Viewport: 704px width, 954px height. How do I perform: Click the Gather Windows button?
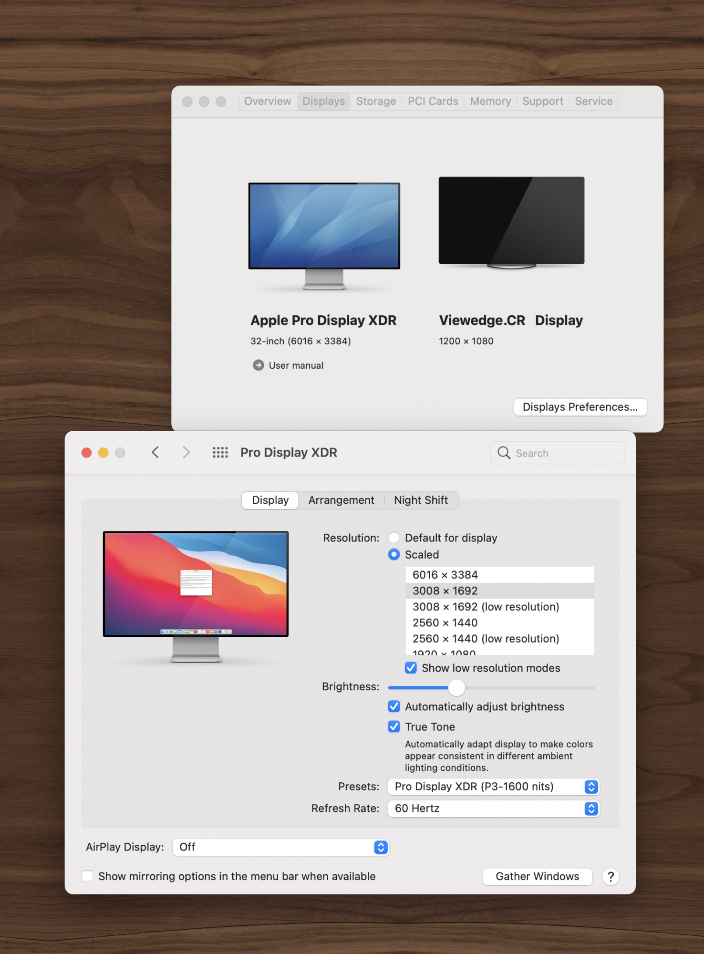tap(538, 876)
